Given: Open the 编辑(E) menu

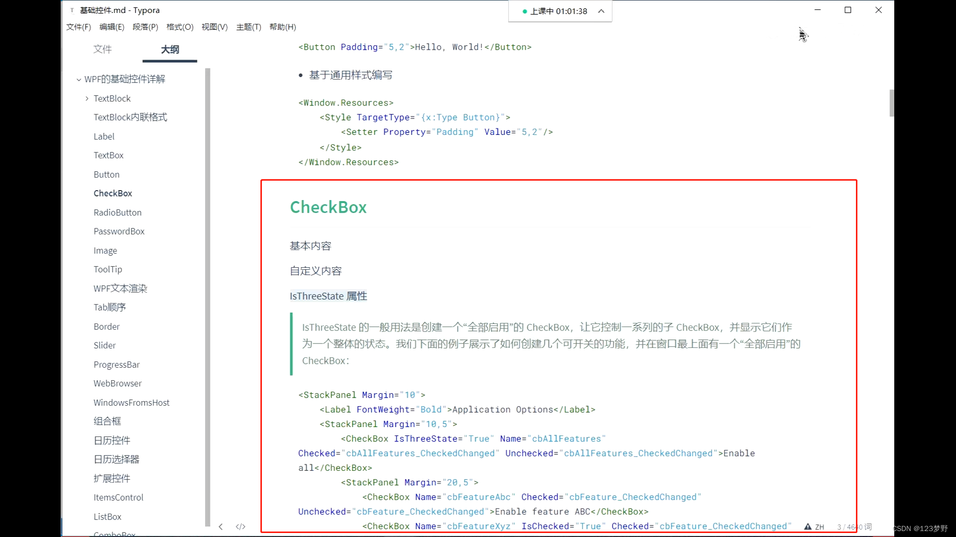Looking at the screenshot, I should click(x=112, y=27).
